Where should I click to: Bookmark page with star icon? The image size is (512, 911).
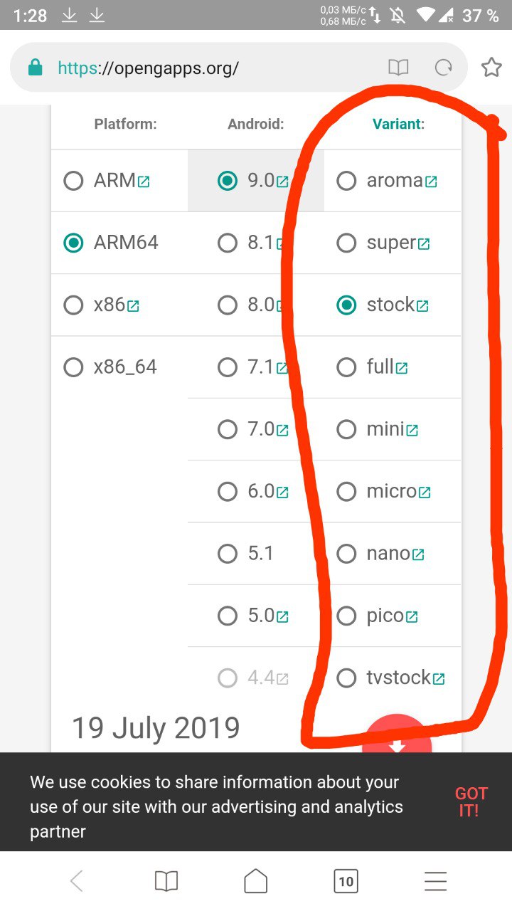[491, 68]
